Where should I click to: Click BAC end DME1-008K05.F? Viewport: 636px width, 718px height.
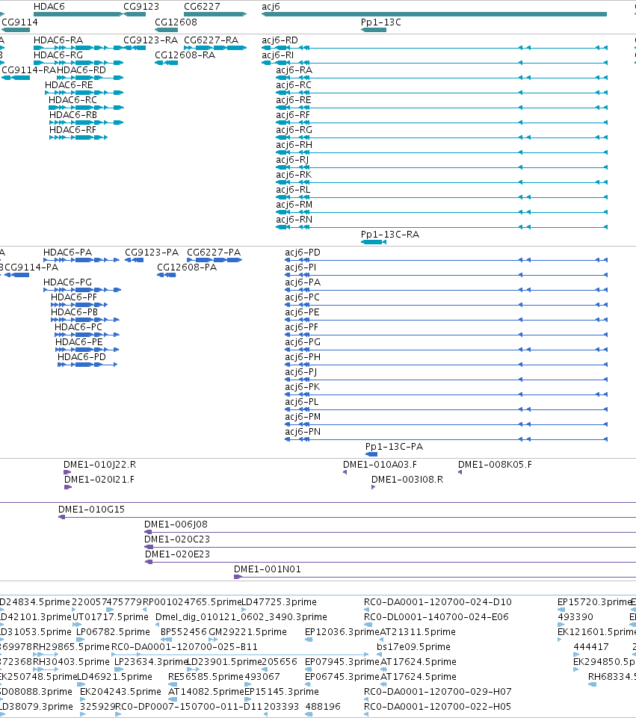pyautogui.click(x=495, y=465)
